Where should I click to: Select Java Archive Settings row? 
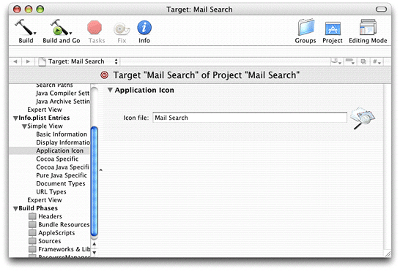click(x=63, y=102)
